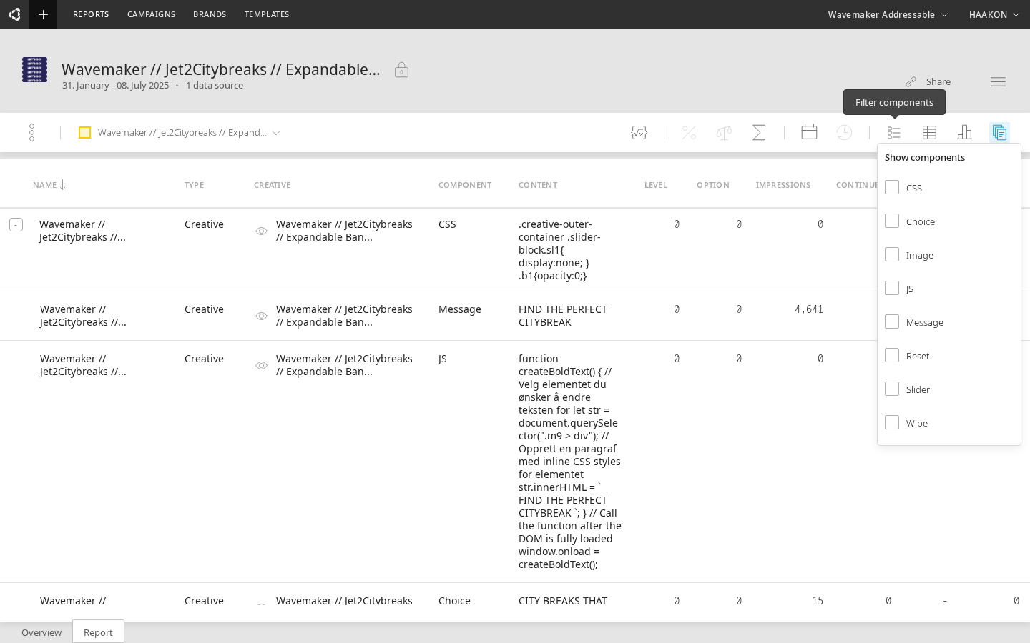Click the formula variable icon in toolbar
This screenshot has height=643, width=1030.
tap(639, 132)
